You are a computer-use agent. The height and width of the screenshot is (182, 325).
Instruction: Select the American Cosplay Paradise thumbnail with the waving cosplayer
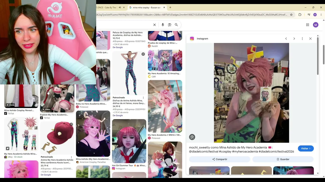point(93,133)
